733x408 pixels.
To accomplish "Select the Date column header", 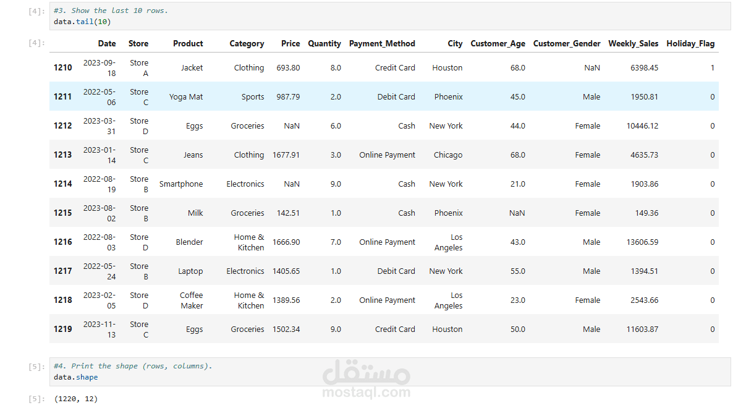I will 107,44.
